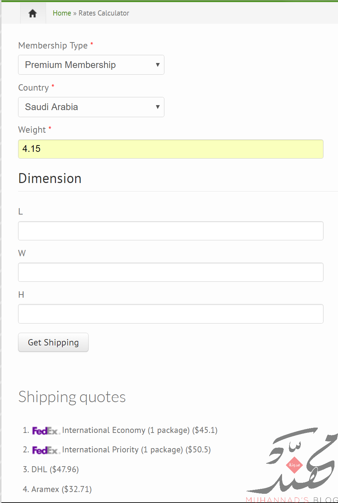This screenshot has height=503, width=338.
Task: Select the International Priority $50.5 quote
Action: [x=136, y=450]
